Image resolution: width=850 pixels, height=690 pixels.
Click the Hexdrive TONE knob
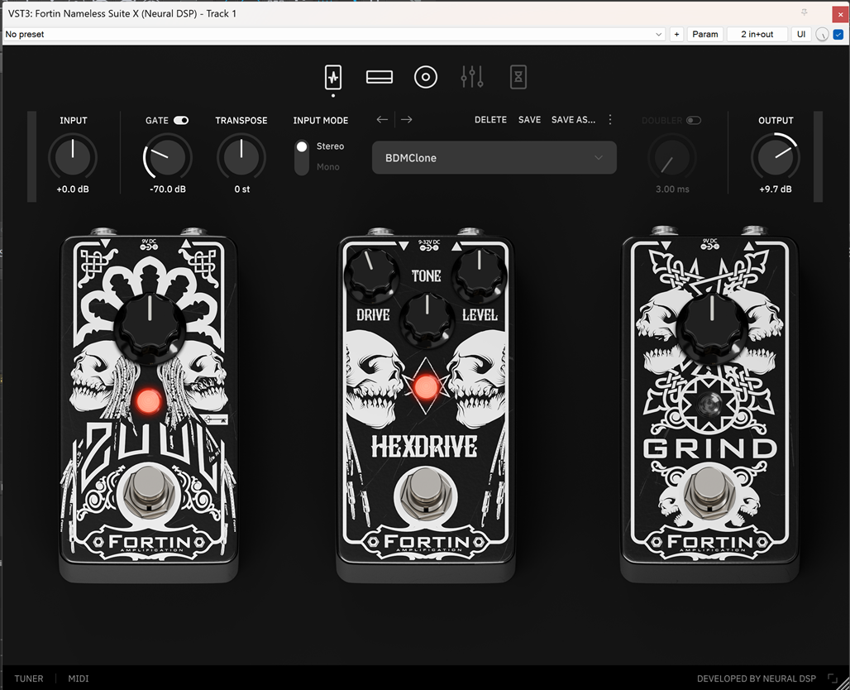point(427,319)
